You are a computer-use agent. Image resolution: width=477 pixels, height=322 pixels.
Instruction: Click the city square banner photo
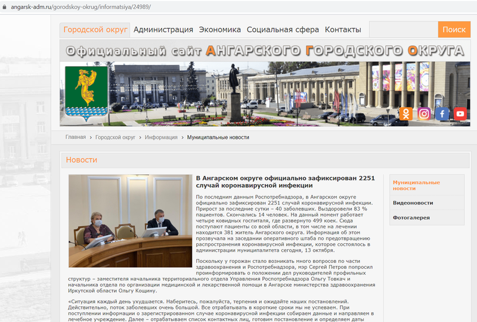[265, 94]
